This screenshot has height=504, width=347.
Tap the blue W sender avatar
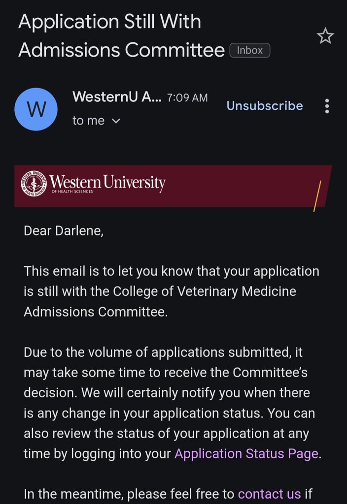coord(36,109)
